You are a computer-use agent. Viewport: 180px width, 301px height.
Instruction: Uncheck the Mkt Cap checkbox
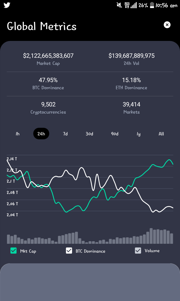(13, 251)
